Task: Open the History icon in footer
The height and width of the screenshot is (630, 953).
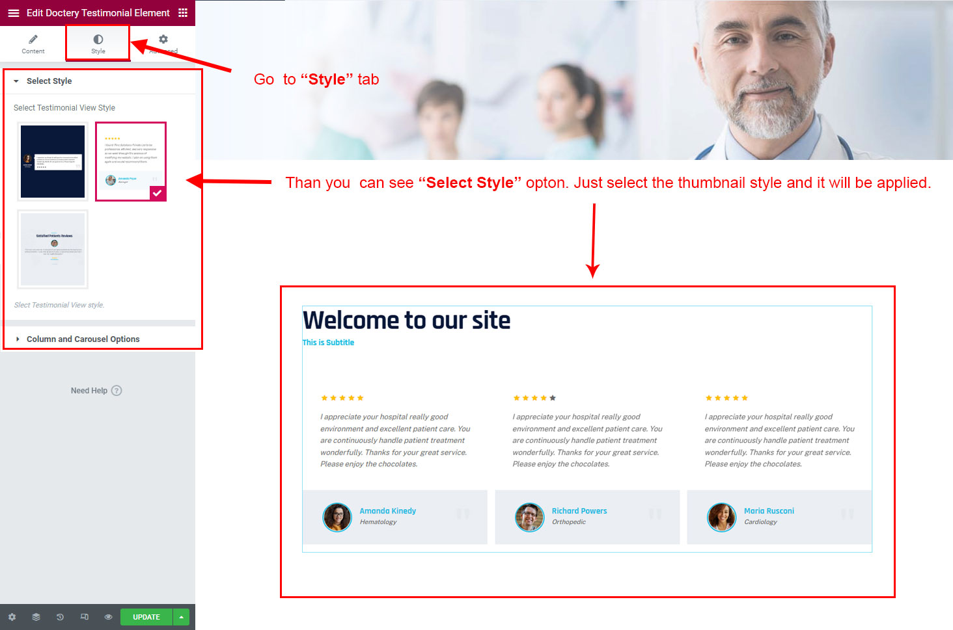Action: (60, 617)
